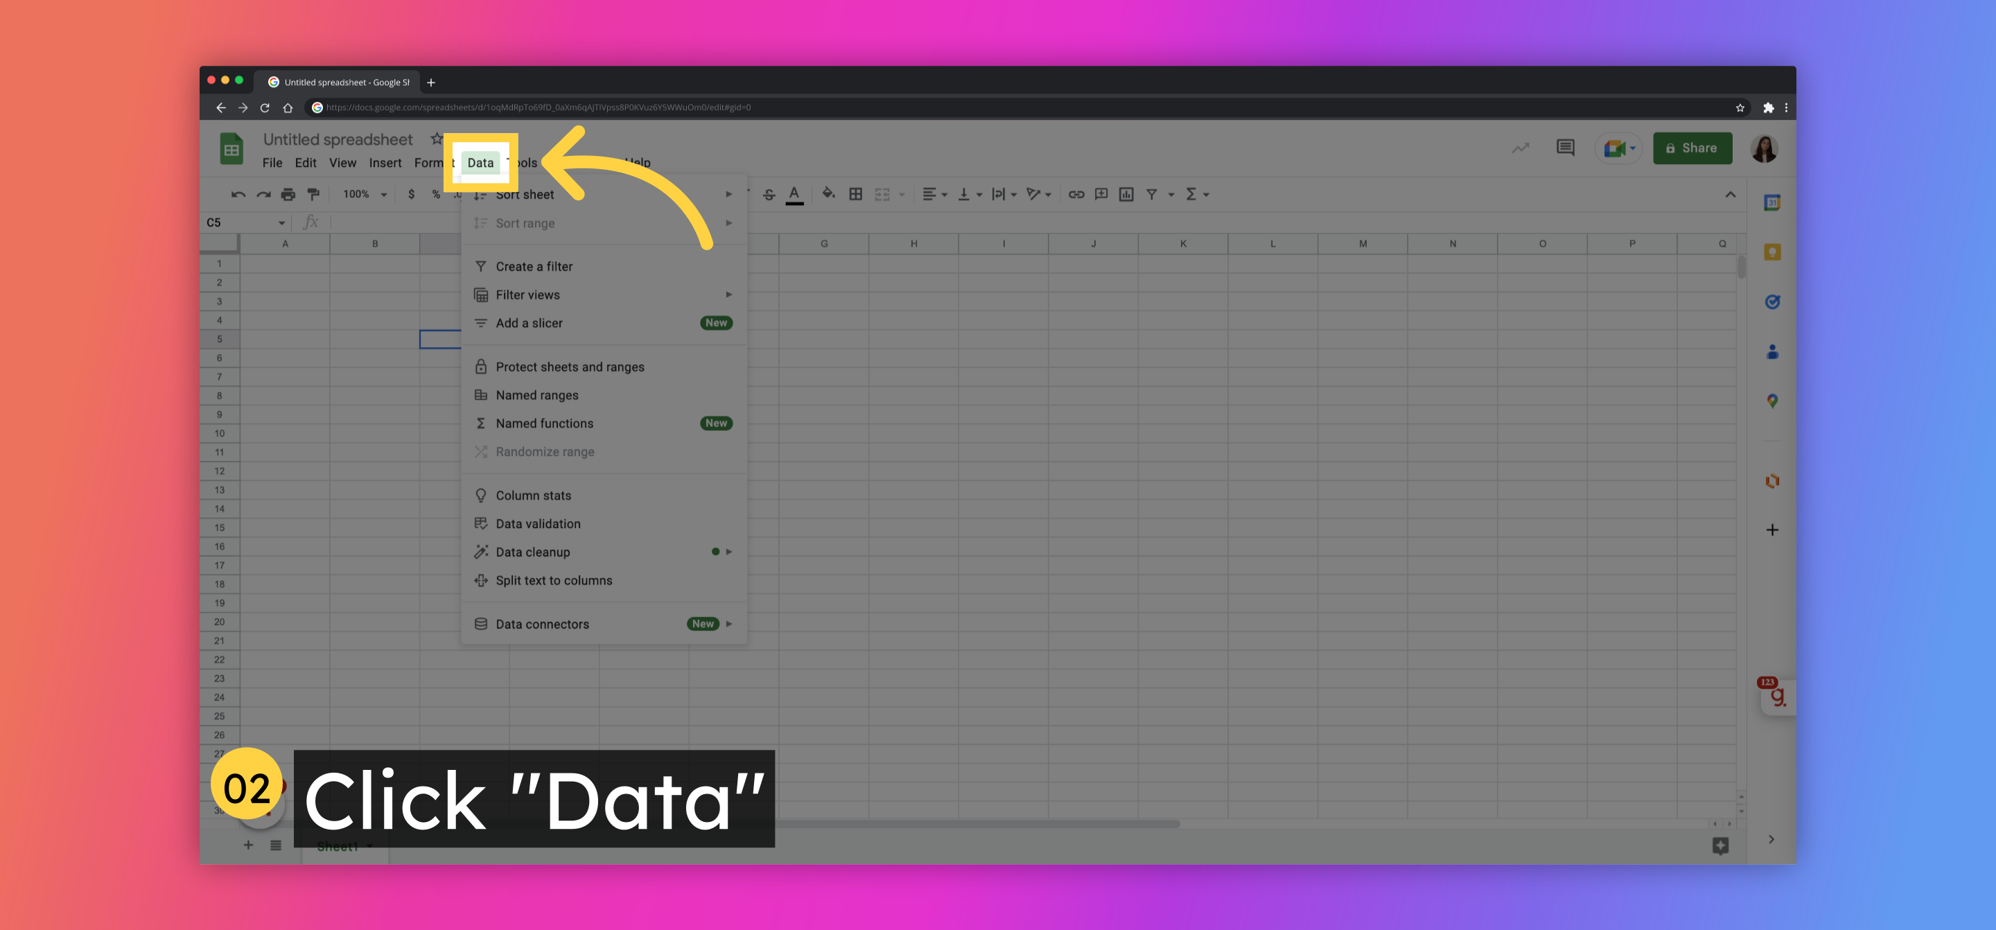Click the paint bucket fill icon
1996x930 pixels.
point(826,195)
